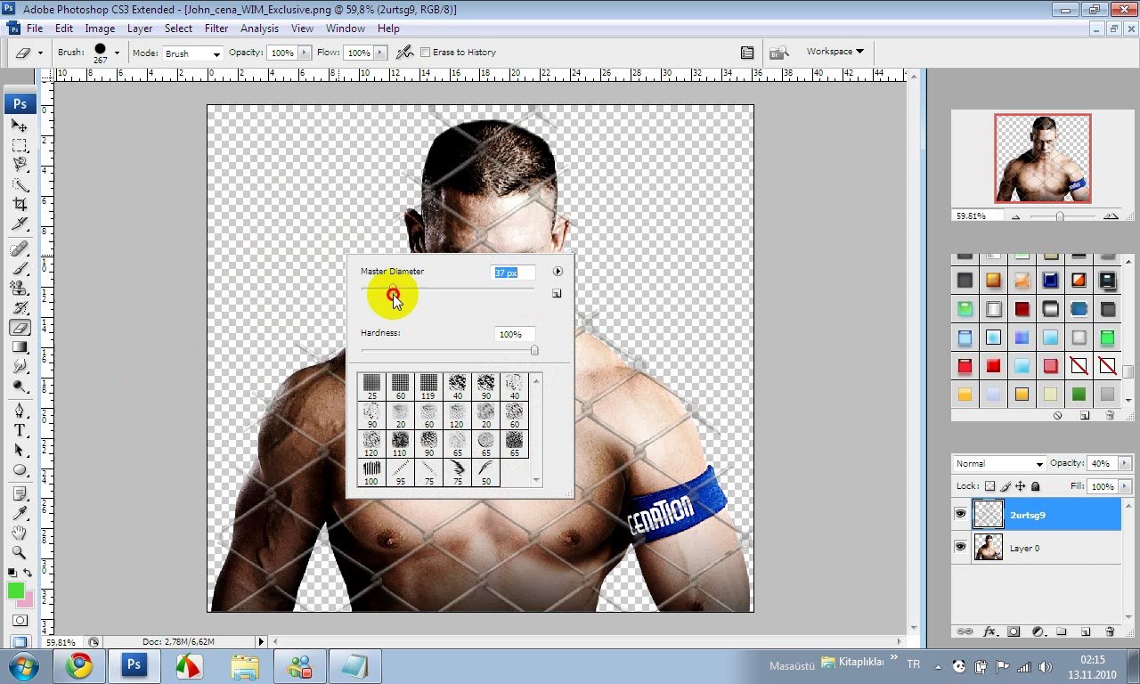Click the link layers icon
1140x684 pixels.
965,631
